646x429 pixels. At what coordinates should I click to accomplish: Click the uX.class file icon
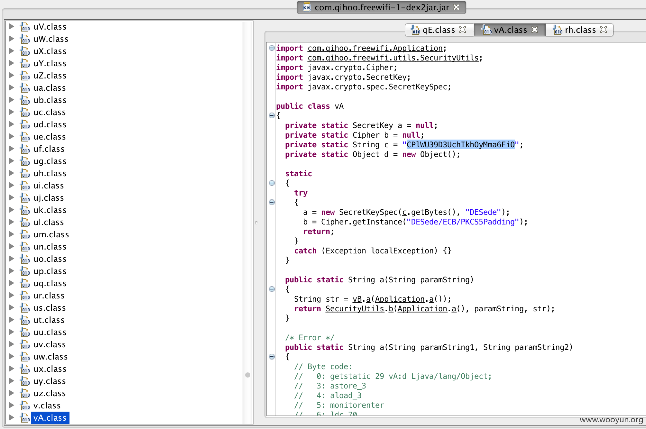coord(25,51)
